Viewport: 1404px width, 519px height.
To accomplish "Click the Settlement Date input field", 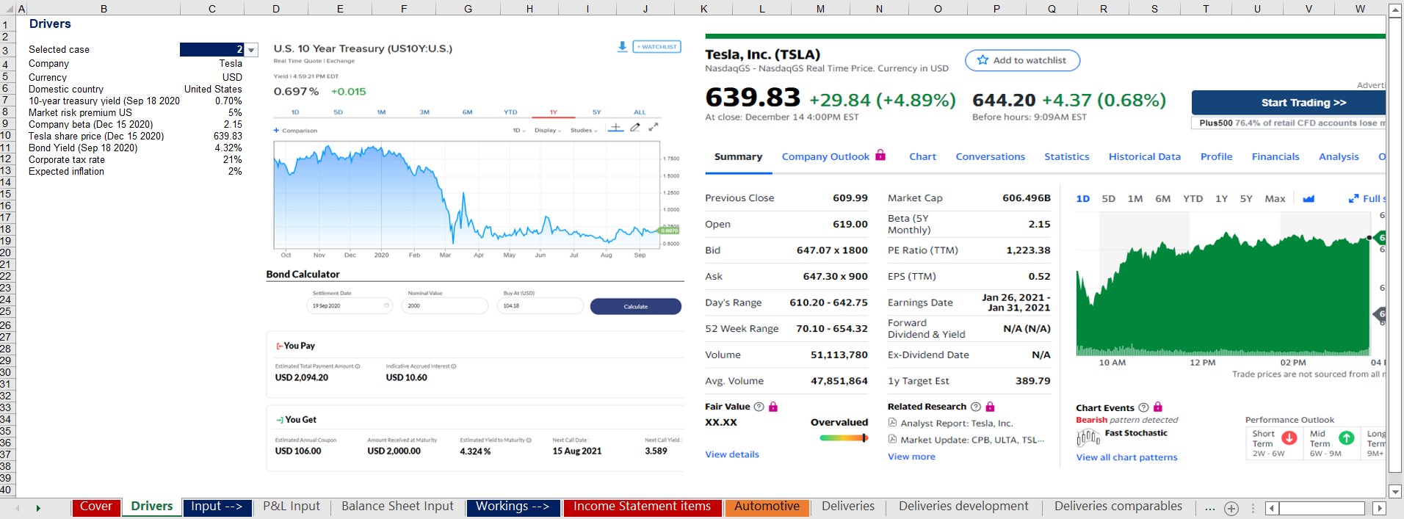I will pyautogui.click(x=349, y=305).
